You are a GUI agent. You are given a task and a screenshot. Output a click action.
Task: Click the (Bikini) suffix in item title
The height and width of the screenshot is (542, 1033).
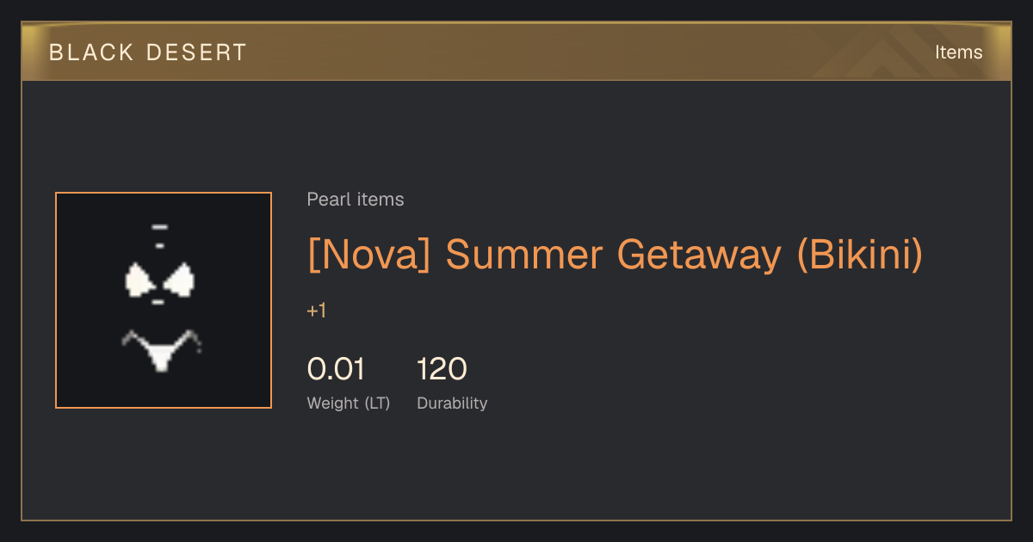tap(860, 255)
